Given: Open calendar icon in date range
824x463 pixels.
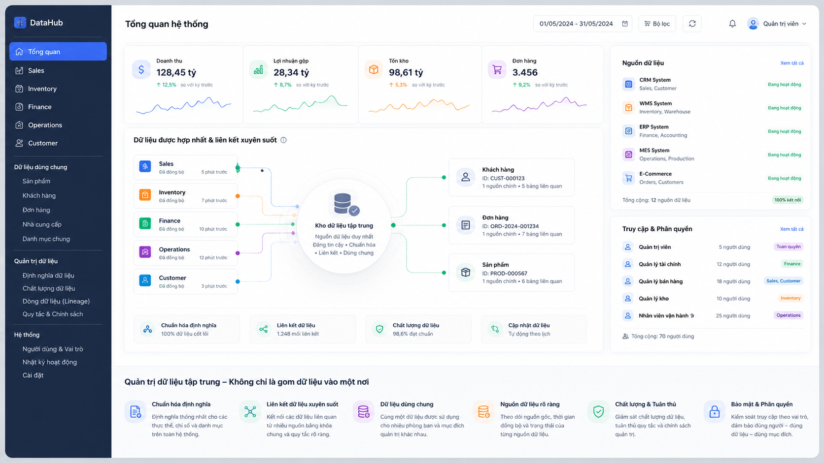Looking at the screenshot, I should (x=625, y=24).
